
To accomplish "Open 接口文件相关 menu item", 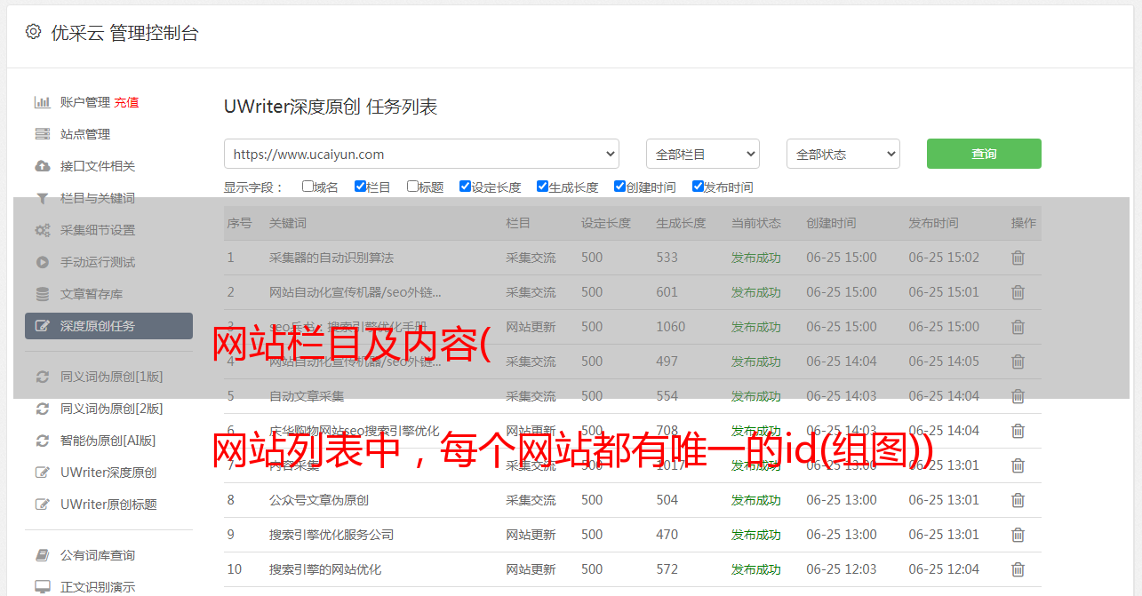I will 98,166.
